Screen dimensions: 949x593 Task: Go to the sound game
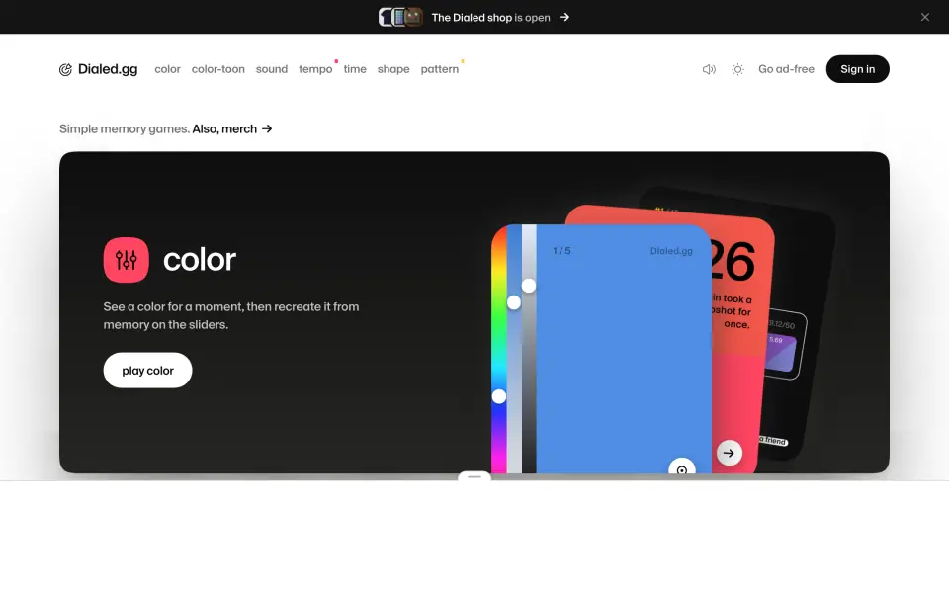pos(271,69)
